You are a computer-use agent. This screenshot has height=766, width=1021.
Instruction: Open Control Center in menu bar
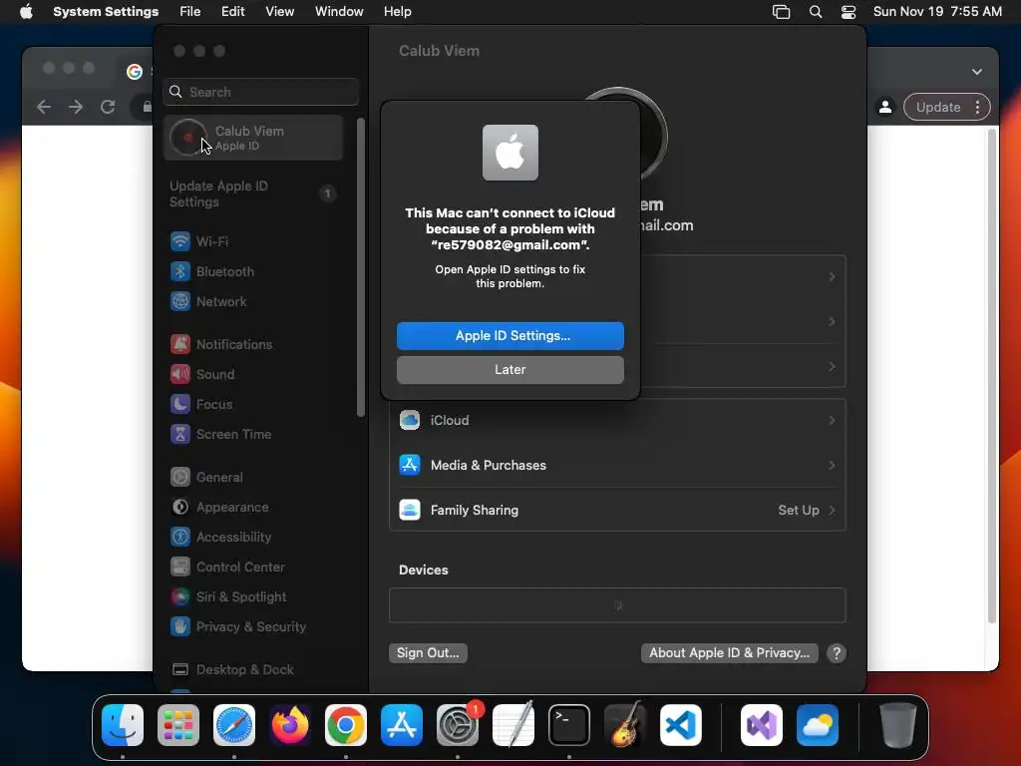[x=849, y=12]
